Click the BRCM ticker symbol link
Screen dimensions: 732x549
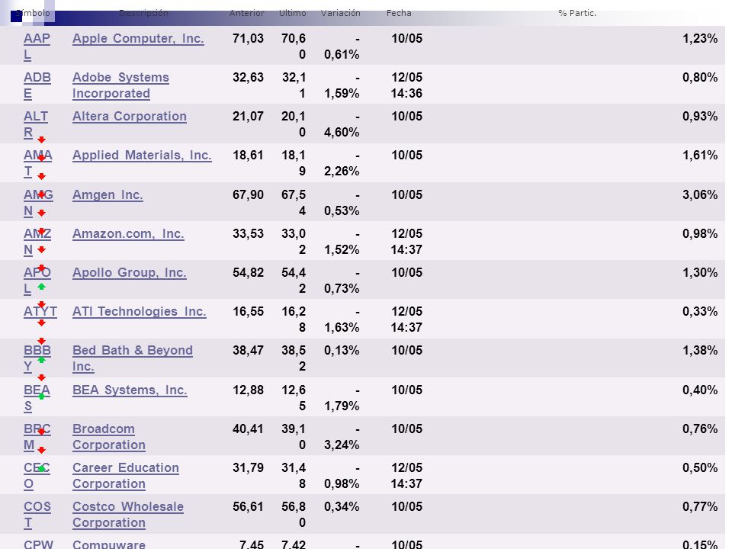tap(37, 436)
